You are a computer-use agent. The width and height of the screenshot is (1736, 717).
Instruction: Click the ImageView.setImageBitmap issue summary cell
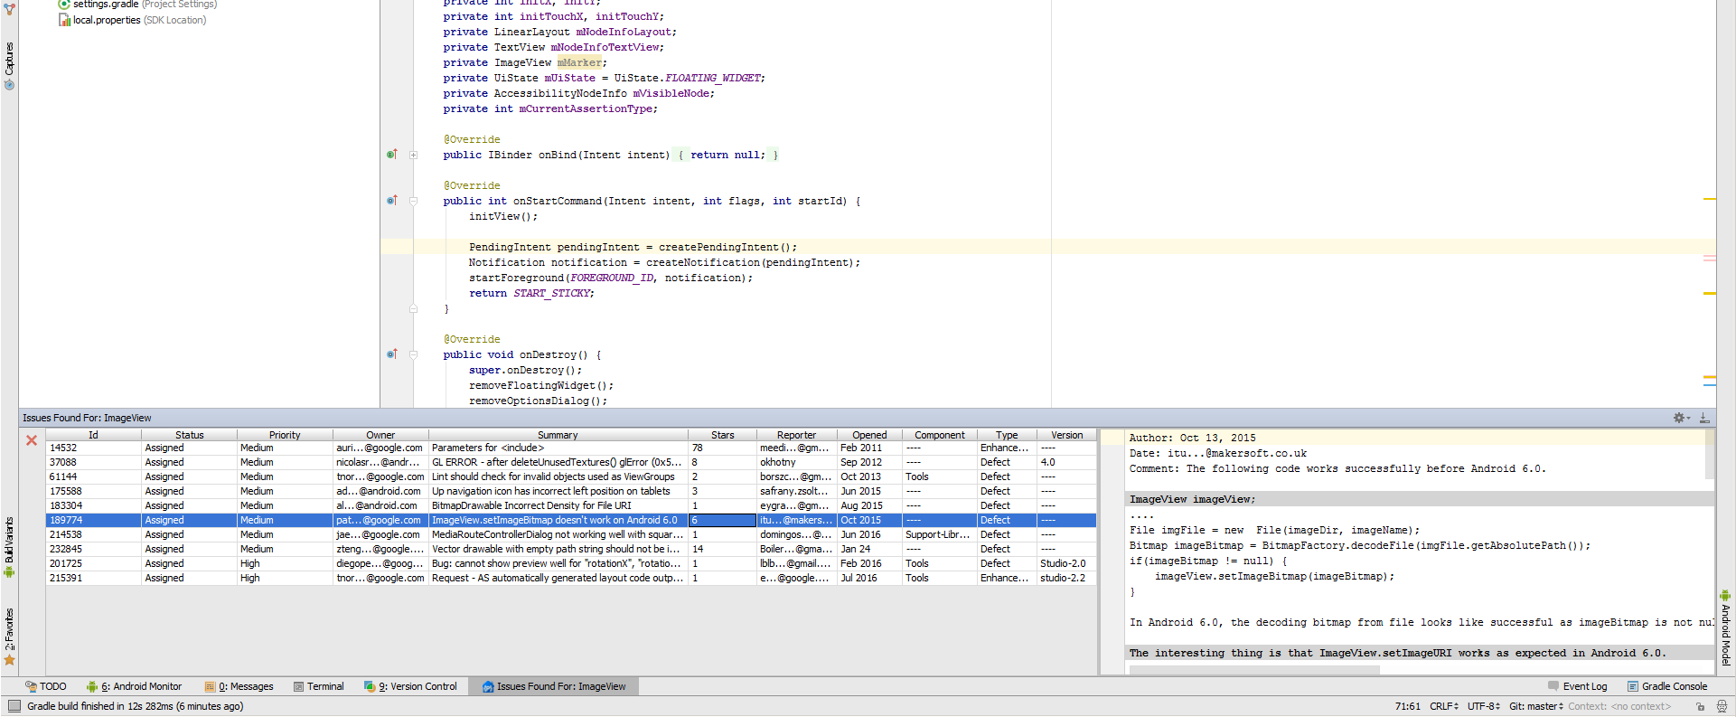pos(558,520)
